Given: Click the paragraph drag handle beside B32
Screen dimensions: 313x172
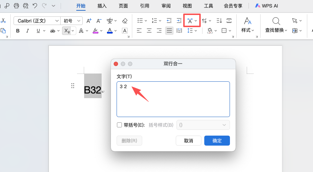Looking at the screenshot, I should tap(73, 86).
